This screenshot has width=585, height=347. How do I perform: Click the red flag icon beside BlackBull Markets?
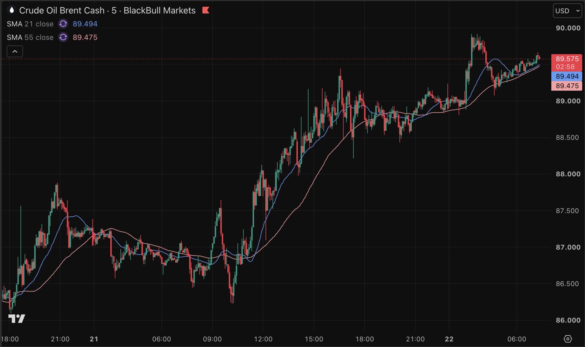206,10
